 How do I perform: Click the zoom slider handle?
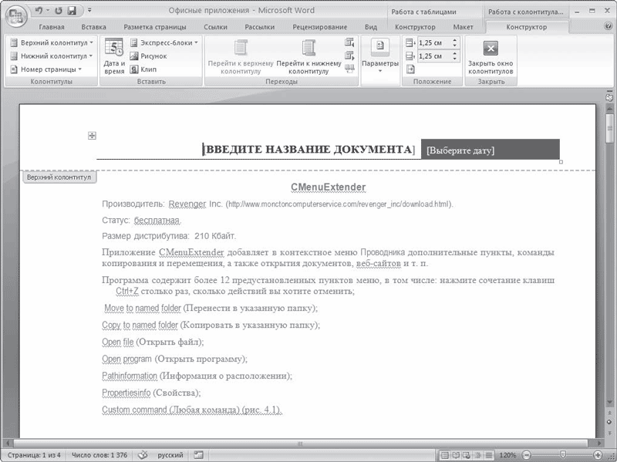pos(563,455)
